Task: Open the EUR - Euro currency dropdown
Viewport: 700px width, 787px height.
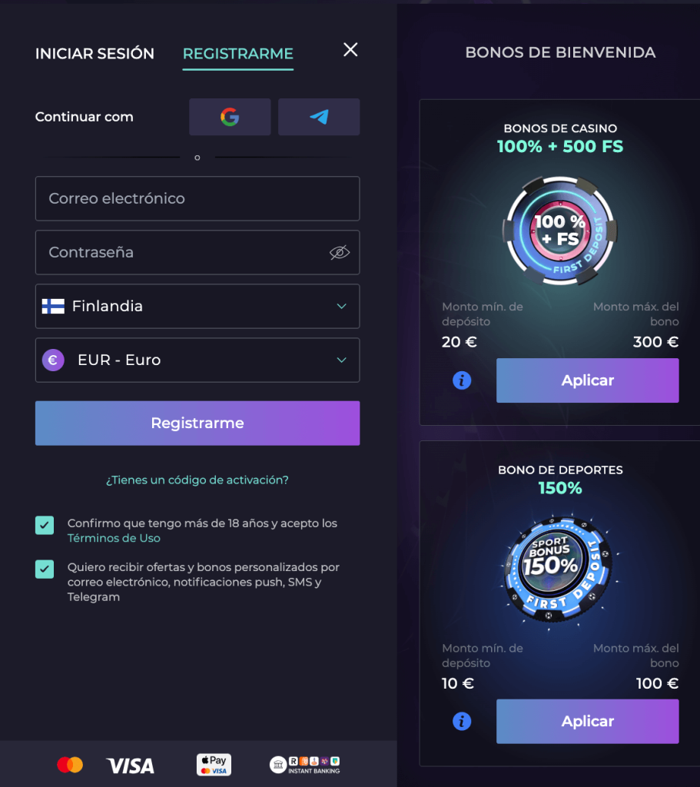Action: click(x=197, y=360)
